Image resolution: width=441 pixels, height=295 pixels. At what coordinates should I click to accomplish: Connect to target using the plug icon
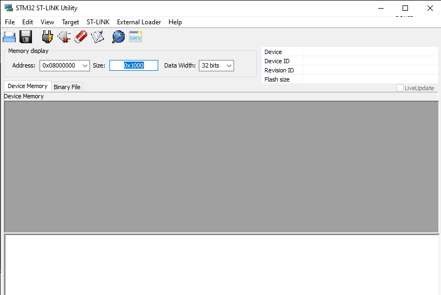click(47, 37)
